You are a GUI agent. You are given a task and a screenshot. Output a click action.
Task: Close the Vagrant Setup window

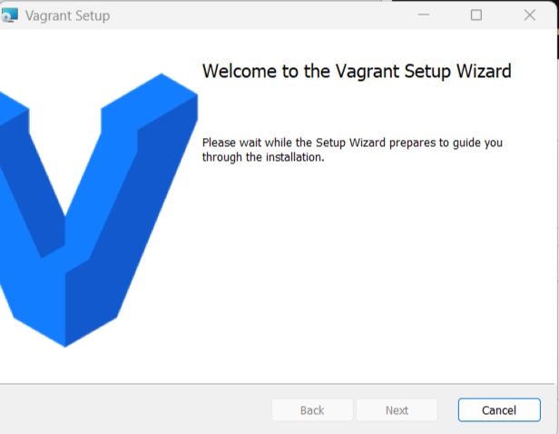tap(530, 15)
